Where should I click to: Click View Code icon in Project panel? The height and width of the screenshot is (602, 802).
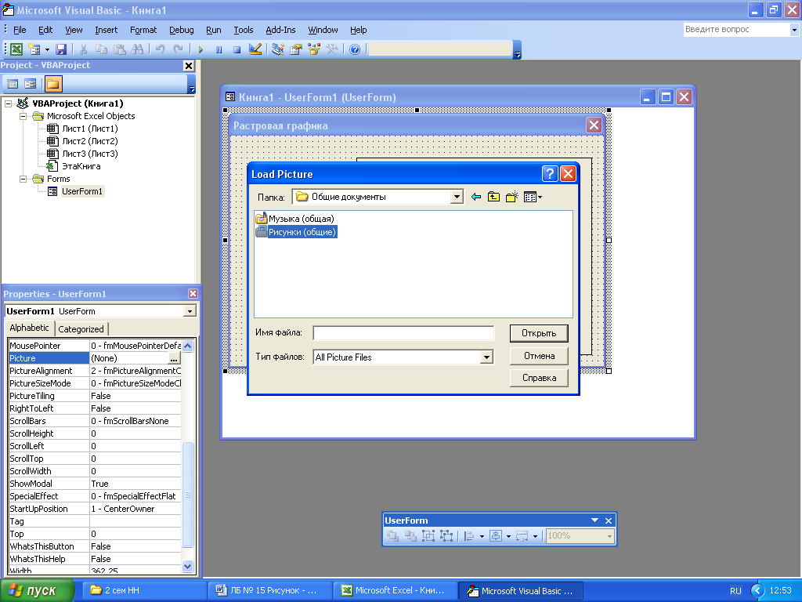13,83
